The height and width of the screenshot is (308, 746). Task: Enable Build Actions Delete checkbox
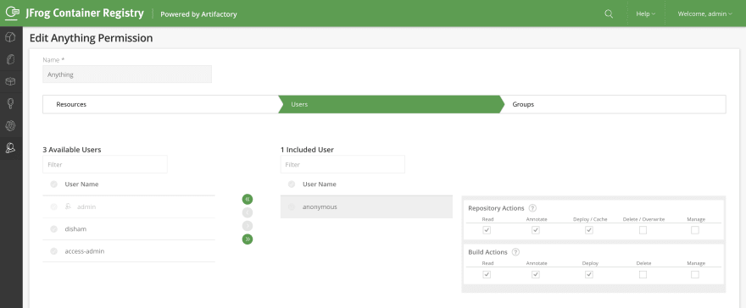(643, 274)
